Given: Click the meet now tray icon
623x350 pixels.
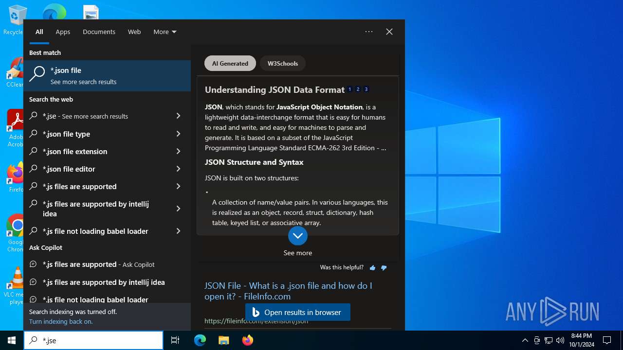Looking at the screenshot, I should (x=537, y=340).
